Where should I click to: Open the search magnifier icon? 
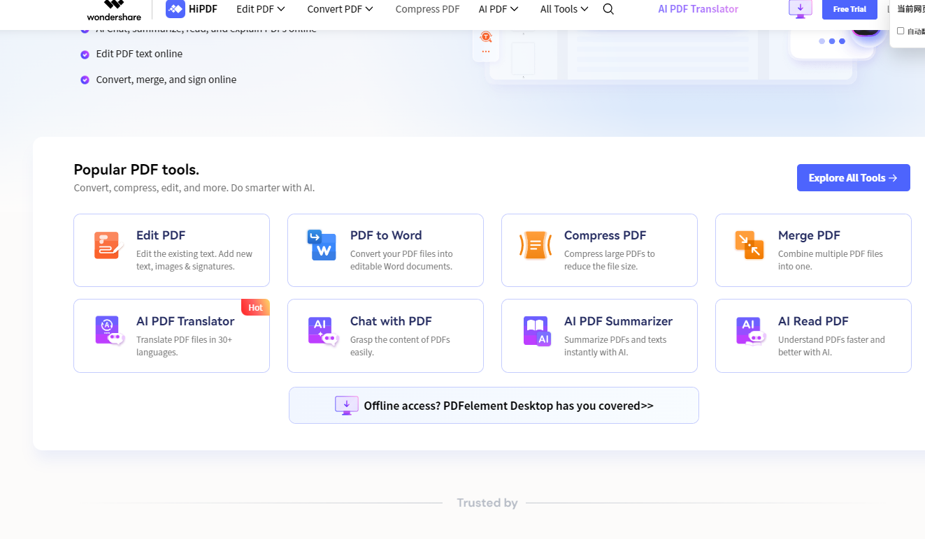(608, 9)
